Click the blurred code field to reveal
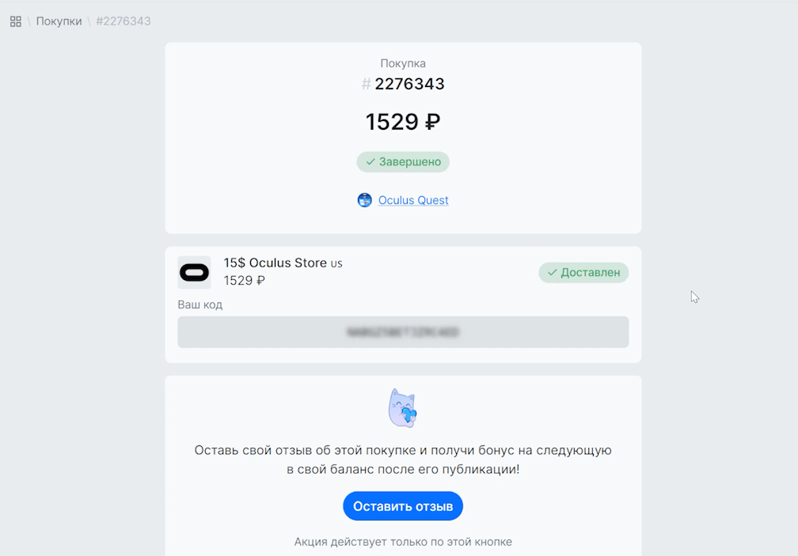The image size is (798, 556). (403, 332)
